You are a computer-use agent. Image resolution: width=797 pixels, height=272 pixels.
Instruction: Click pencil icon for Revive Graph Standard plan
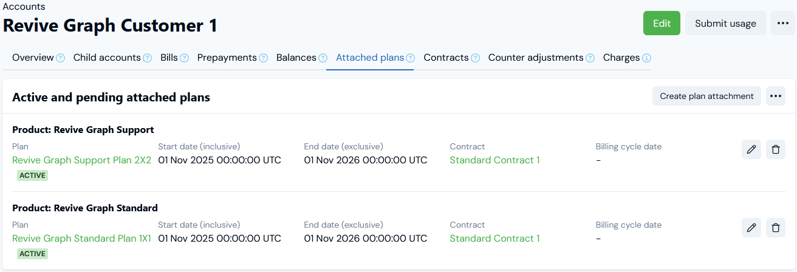click(x=751, y=228)
